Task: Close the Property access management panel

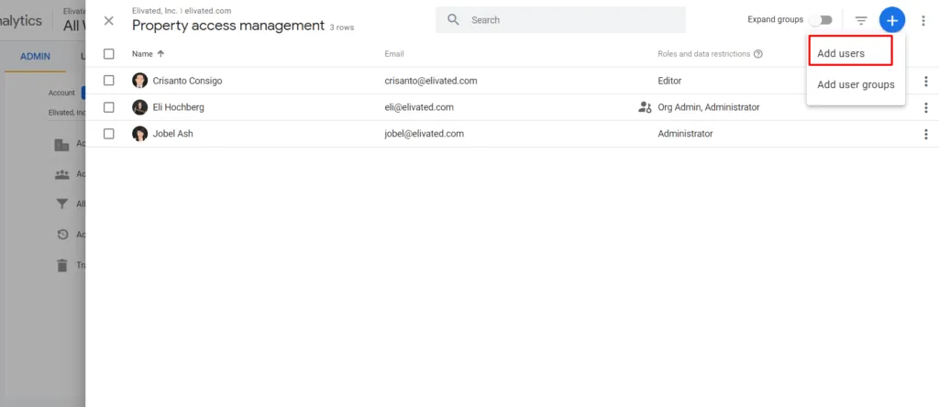Action: pyautogui.click(x=108, y=21)
